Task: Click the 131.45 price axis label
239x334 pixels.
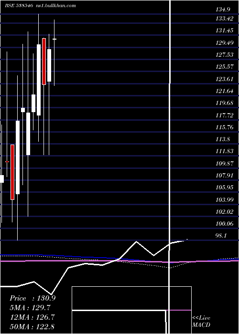Action: (x=224, y=31)
